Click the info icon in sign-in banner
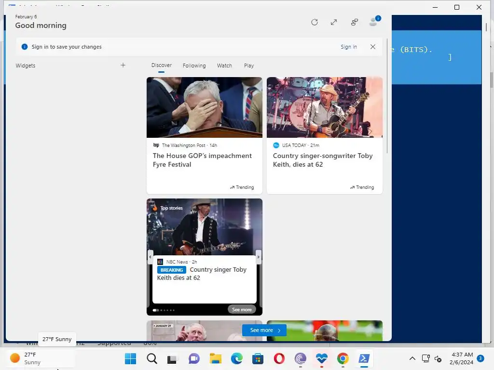This screenshot has height=370, width=494. [x=24, y=47]
